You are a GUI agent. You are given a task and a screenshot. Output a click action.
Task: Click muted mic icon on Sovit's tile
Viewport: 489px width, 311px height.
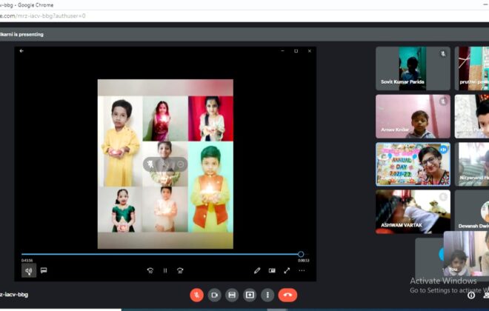[443, 53]
